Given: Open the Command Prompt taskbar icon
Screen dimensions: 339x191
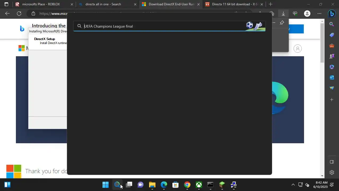Looking at the screenshot, I should pyautogui.click(x=210, y=185).
